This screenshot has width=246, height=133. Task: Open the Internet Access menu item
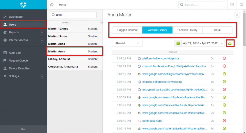[x=18, y=40]
